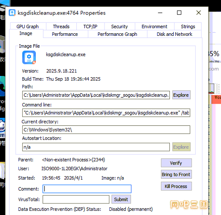Click the large ksgdiskcleanup.exe image icon

click(29, 57)
